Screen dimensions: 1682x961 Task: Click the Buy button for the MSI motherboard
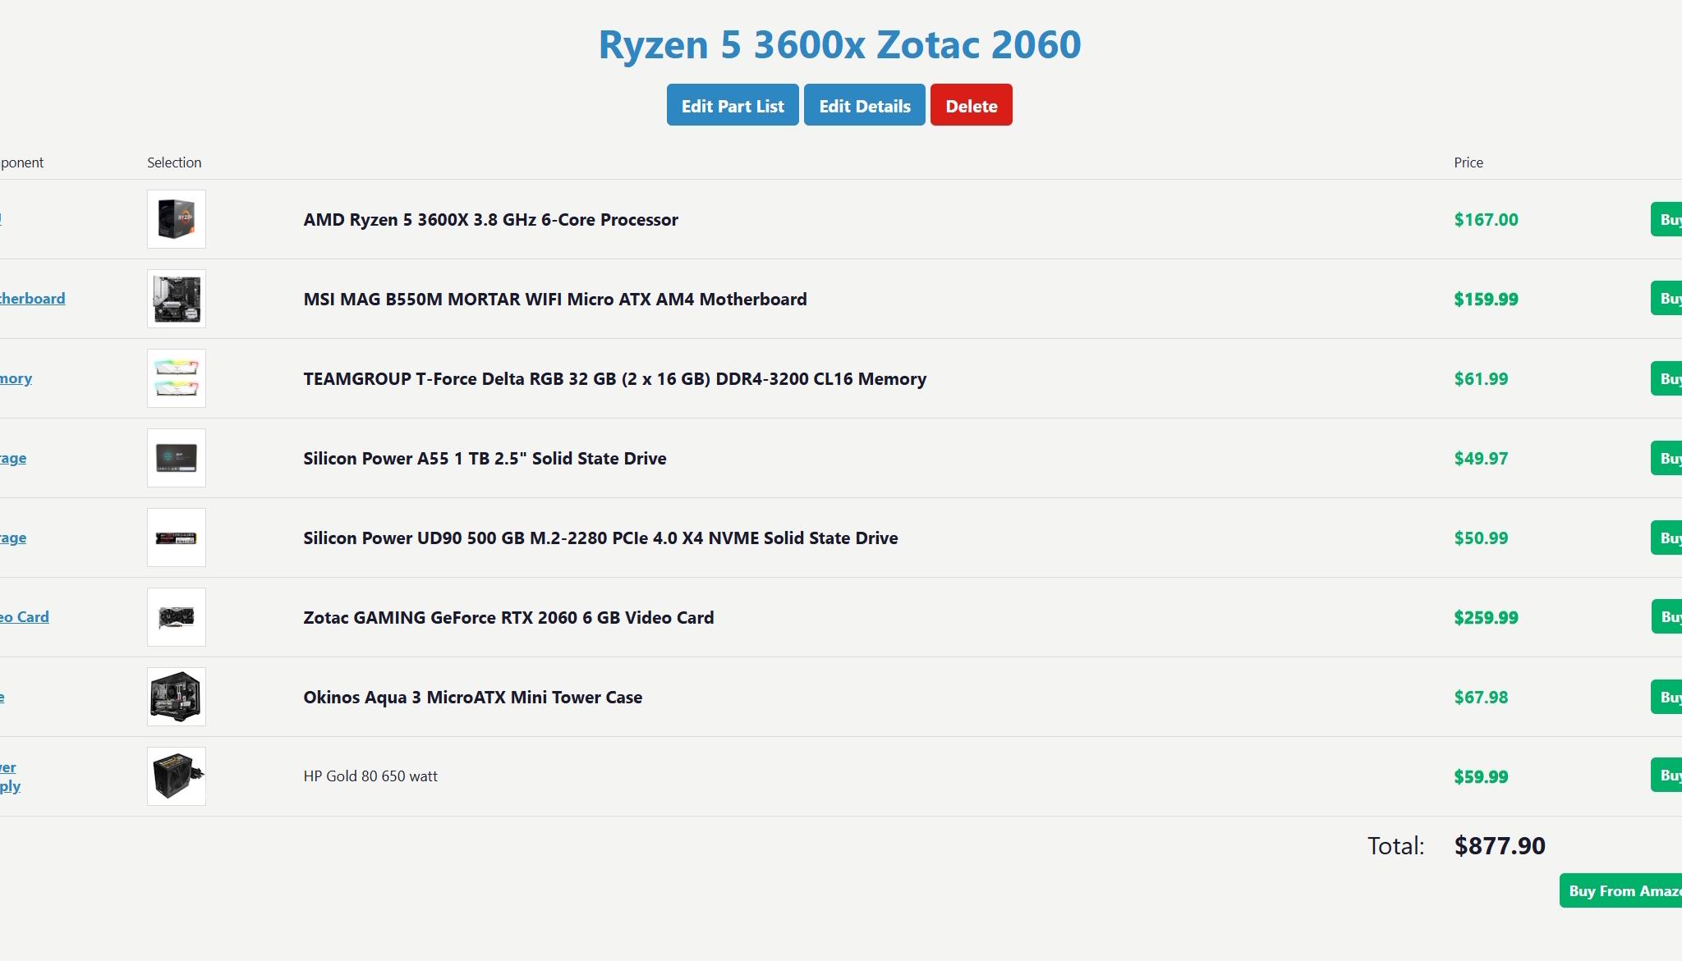1666,298
